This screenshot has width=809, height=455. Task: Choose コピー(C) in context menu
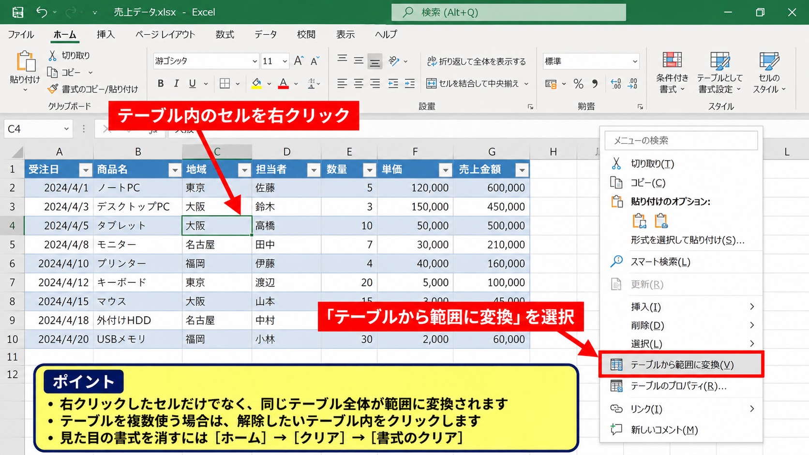coord(681,182)
